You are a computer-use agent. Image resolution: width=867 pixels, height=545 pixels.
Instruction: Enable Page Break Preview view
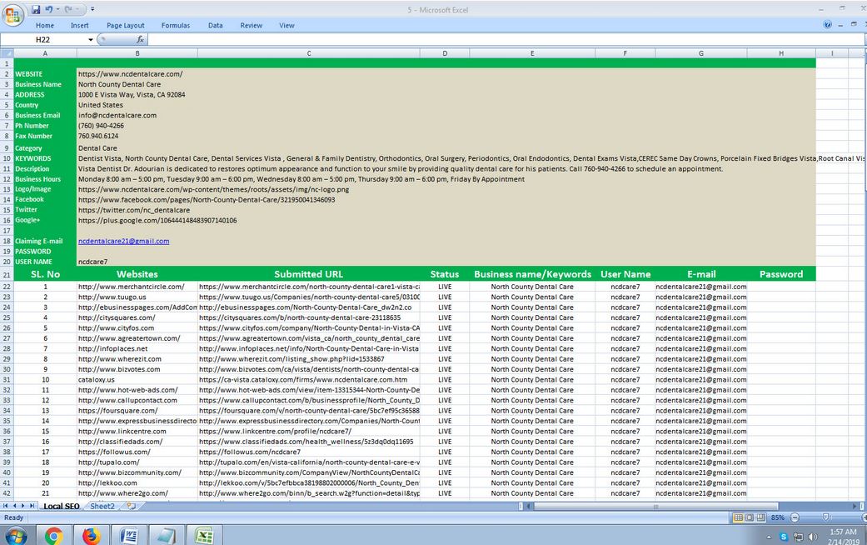(760, 517)
